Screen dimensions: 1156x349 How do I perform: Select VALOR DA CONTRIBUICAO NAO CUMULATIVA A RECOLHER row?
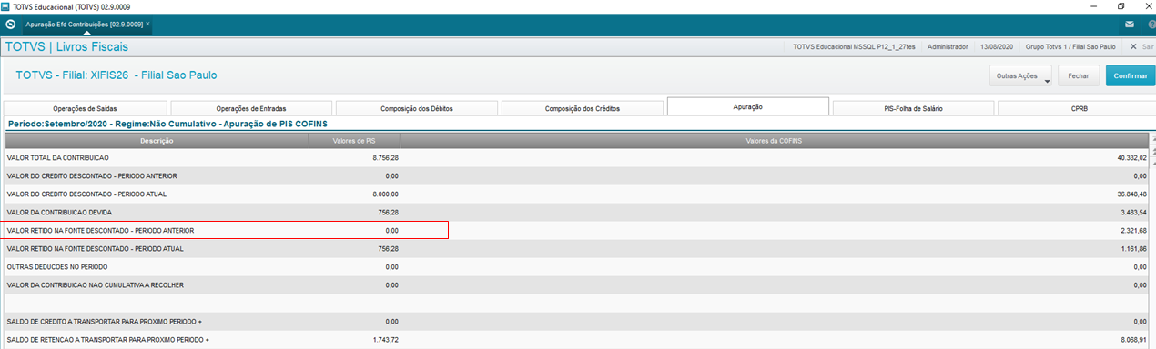tap(577, 285)
